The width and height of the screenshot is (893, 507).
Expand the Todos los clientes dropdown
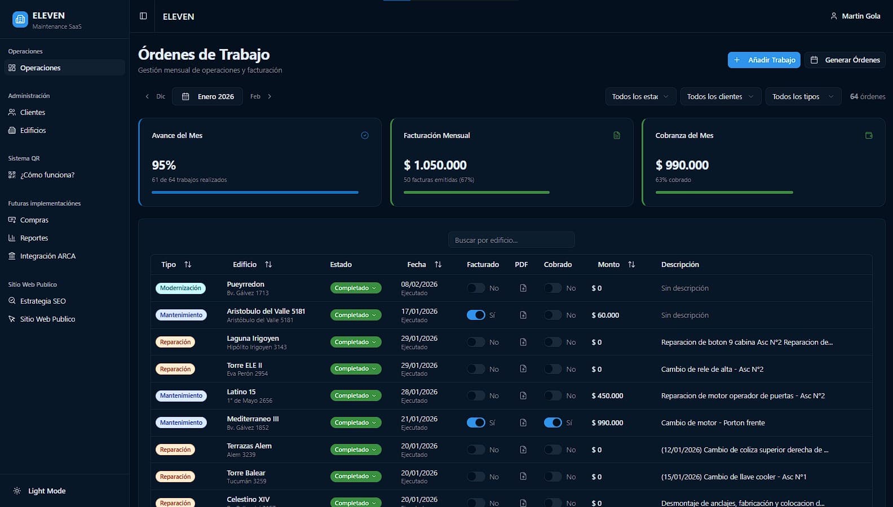click(720, 96)
